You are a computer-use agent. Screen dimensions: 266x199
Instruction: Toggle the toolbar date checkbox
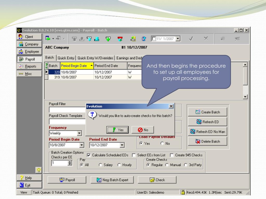154,39
